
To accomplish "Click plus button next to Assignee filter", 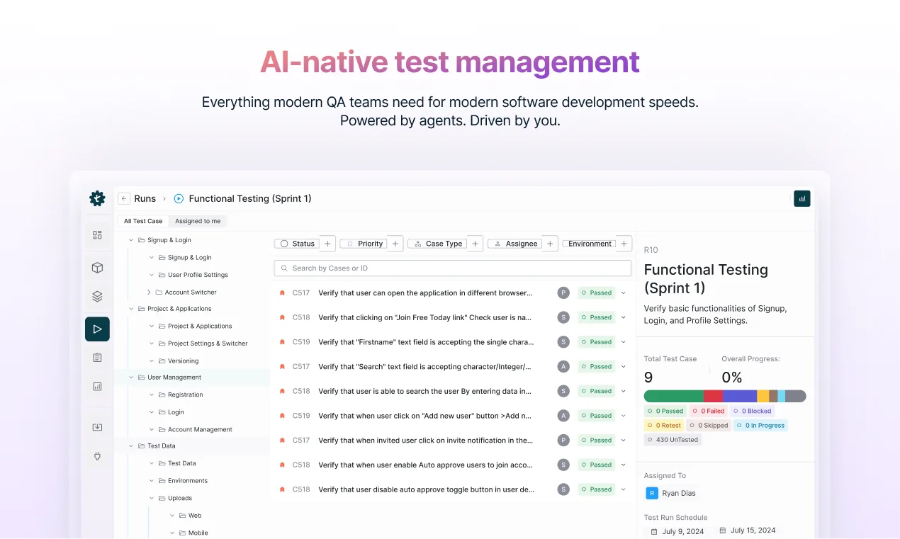I will click(550, 244).
